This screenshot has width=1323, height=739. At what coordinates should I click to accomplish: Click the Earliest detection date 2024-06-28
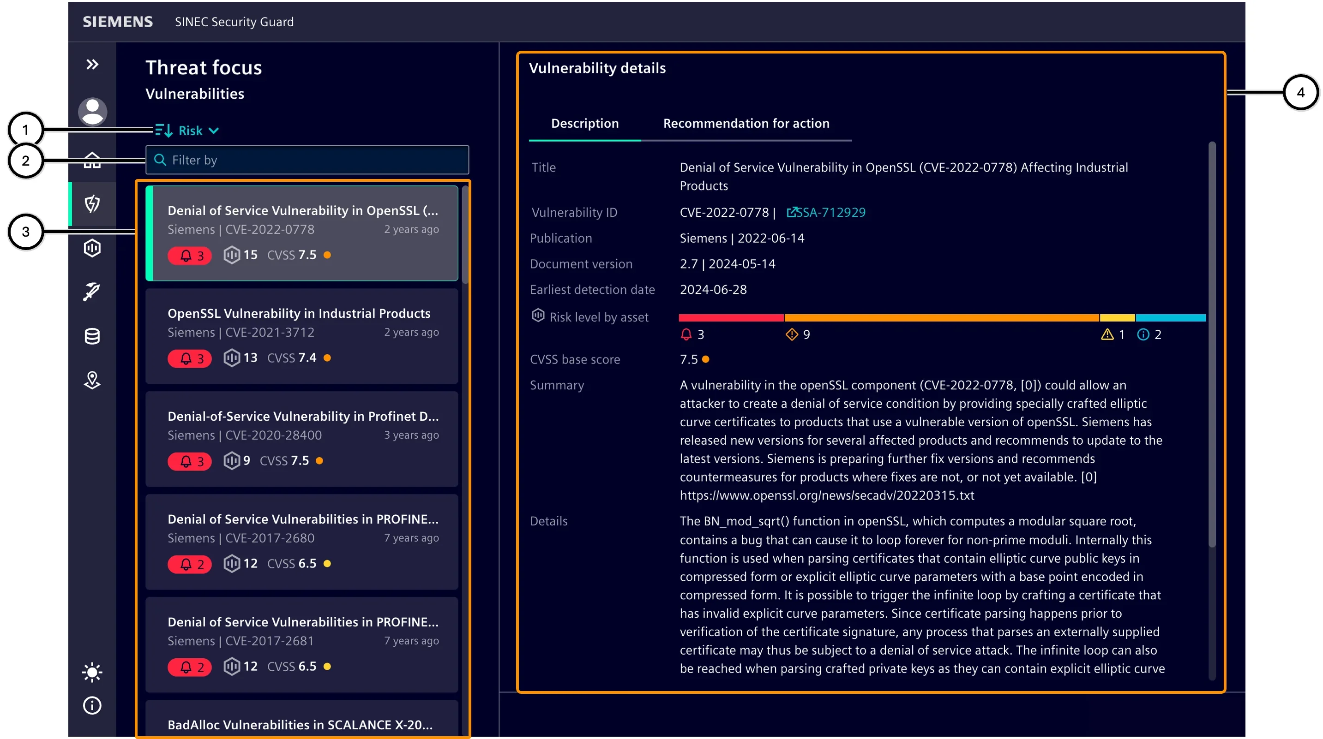pos(713,289)
